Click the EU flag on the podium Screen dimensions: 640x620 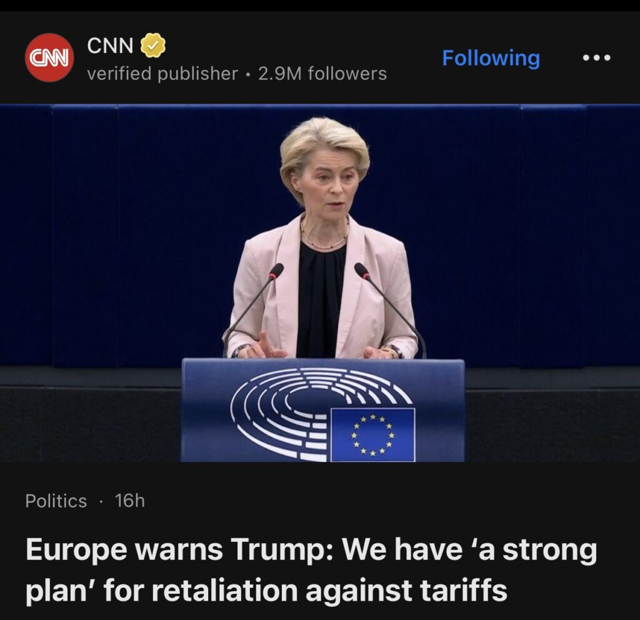tap(372, 435)
